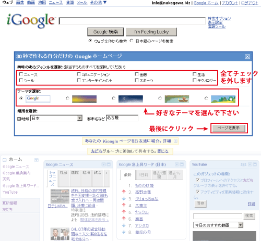Check the エンターテインメント genre checkbox
Image resolution: width=261 pixels, height=241 pixels.
point(79,80)
